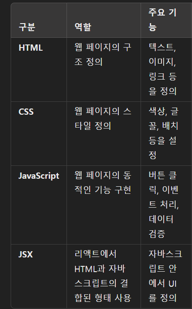Viewport: 192px width, 309px height.
Task: Click the cell '웹 페이지의 스타일 정의'
Action: (x=103, y=119)
